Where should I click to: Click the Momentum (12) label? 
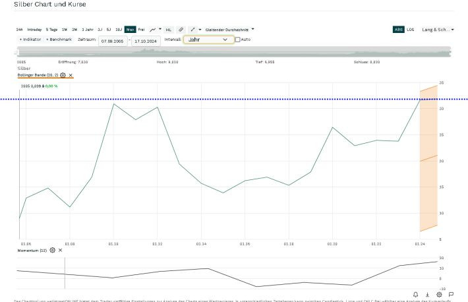[x=32, y=251]
